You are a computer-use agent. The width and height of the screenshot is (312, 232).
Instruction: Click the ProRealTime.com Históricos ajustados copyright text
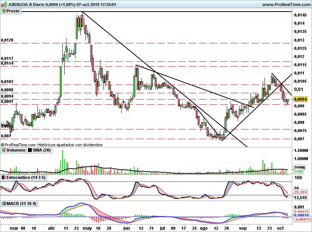pos(52,145)
